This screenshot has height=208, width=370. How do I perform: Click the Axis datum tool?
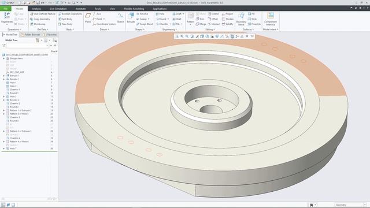(97, 14)
